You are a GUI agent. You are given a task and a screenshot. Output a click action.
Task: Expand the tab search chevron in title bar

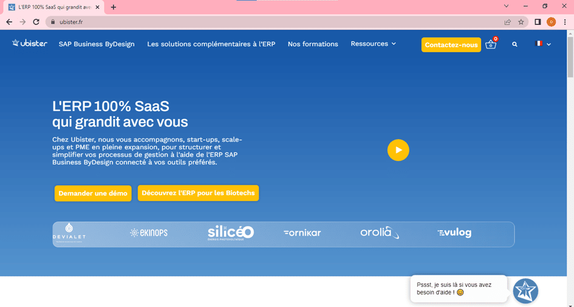(507, 6)
